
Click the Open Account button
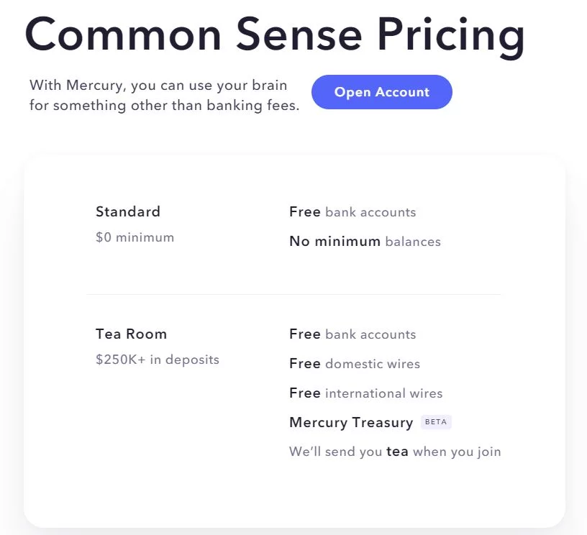click(x=381, y=92)
